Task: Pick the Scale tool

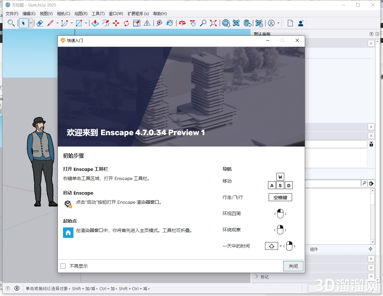Action: [x=136, y=23]
